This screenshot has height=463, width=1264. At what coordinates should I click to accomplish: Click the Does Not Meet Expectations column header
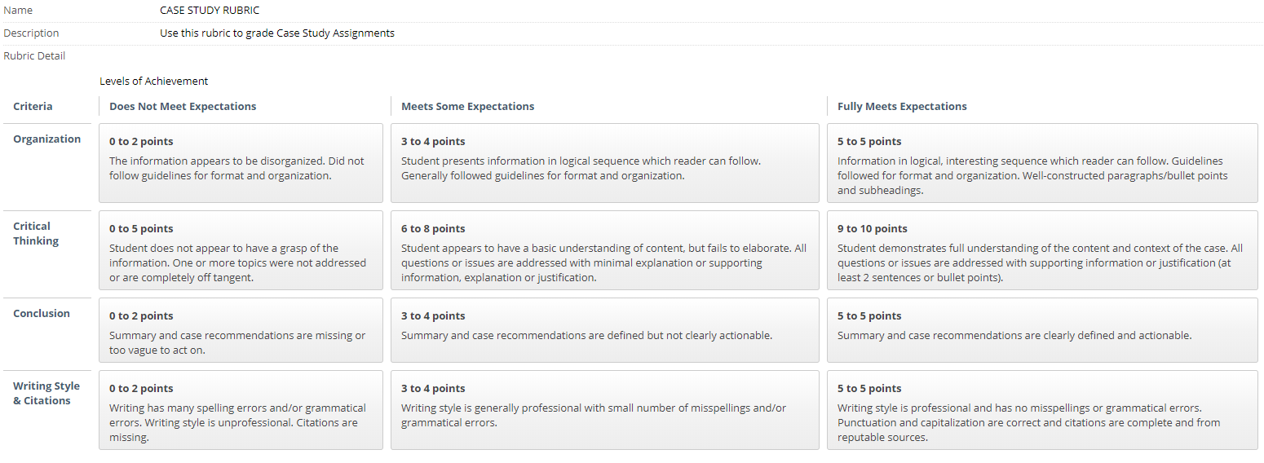pyautogui.click(x=183, y=107)
